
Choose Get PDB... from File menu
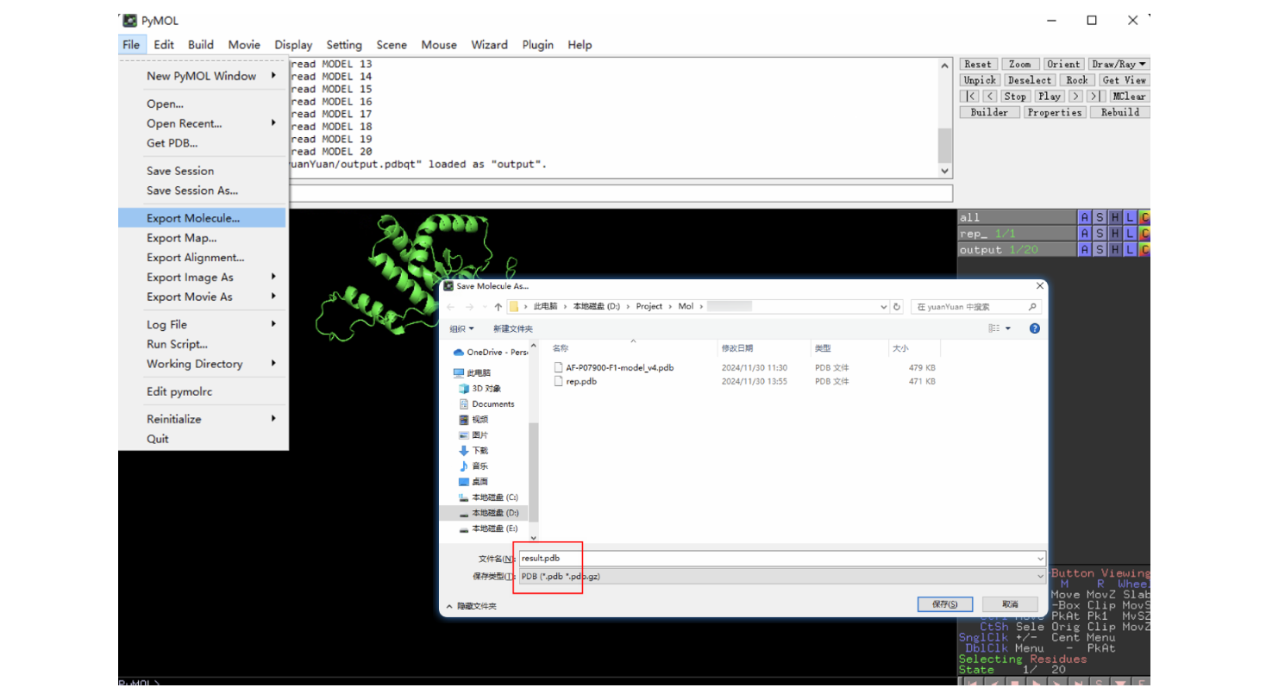tap(202, 143)
